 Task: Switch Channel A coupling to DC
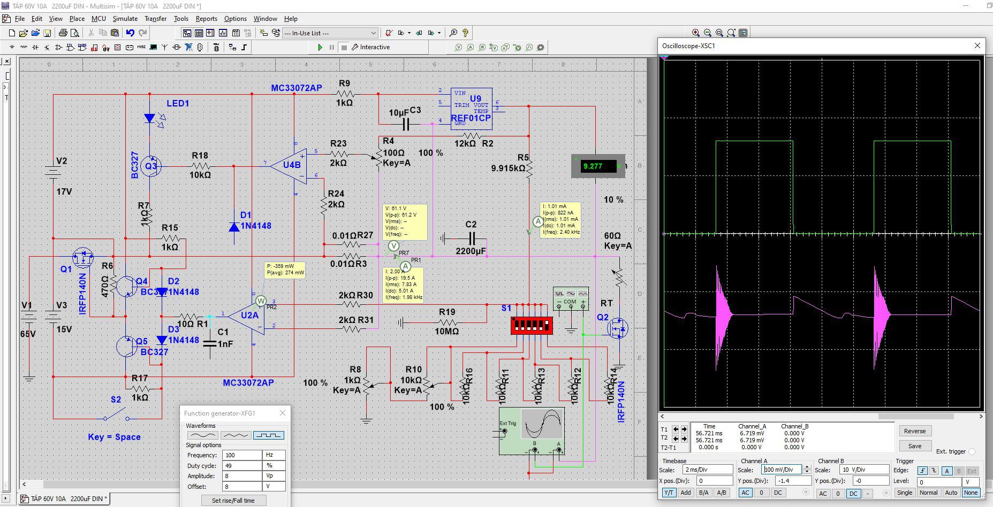point(778,493)
